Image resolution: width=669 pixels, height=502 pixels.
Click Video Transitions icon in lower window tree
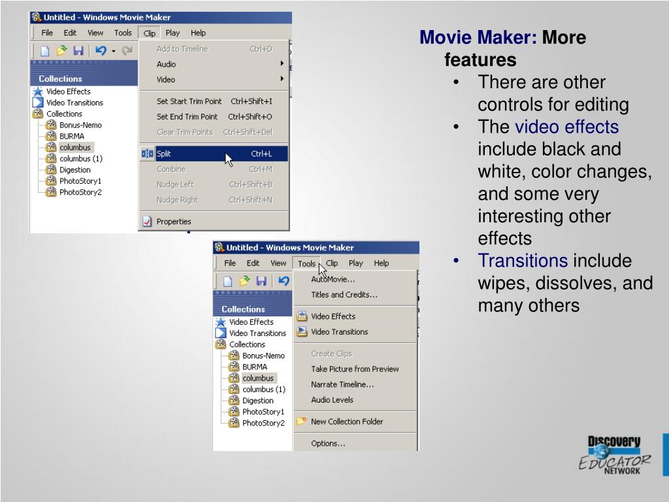click(x=221, y=333)
